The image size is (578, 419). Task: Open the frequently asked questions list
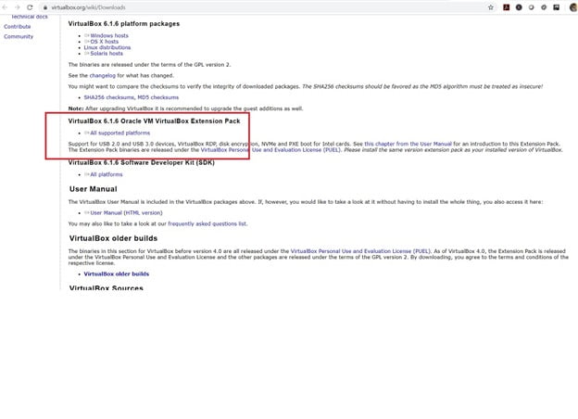207,224
